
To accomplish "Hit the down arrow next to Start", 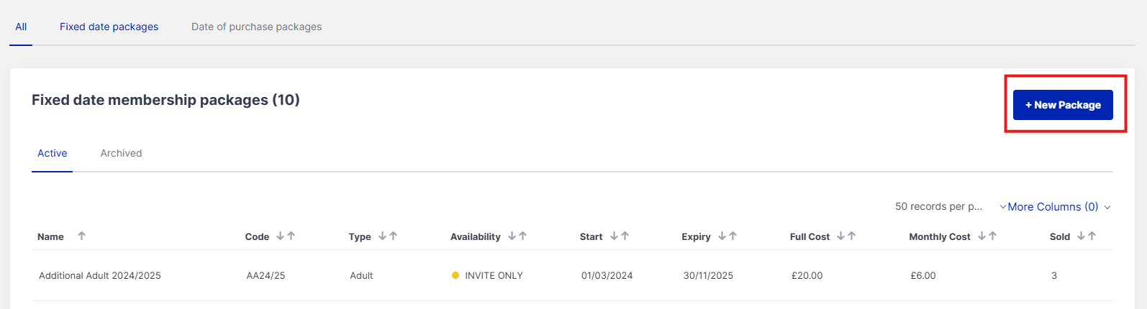I will click(614, 236).
